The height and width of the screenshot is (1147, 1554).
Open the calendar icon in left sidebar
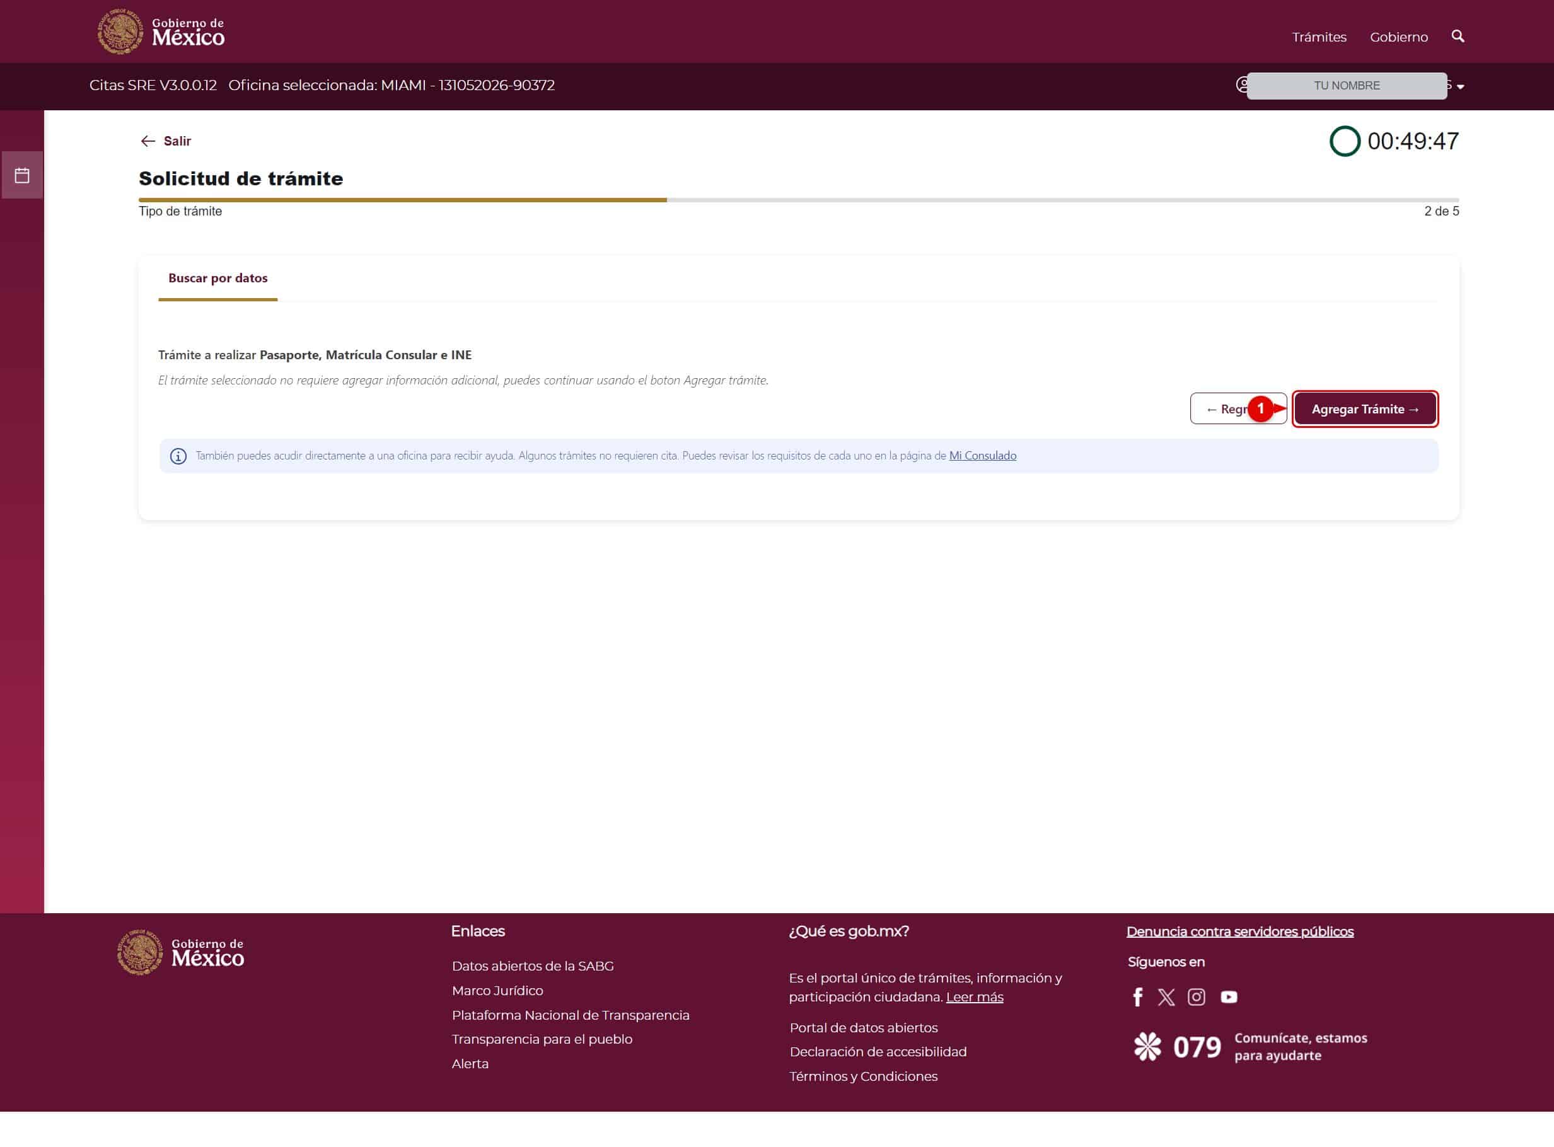[22, 175]
